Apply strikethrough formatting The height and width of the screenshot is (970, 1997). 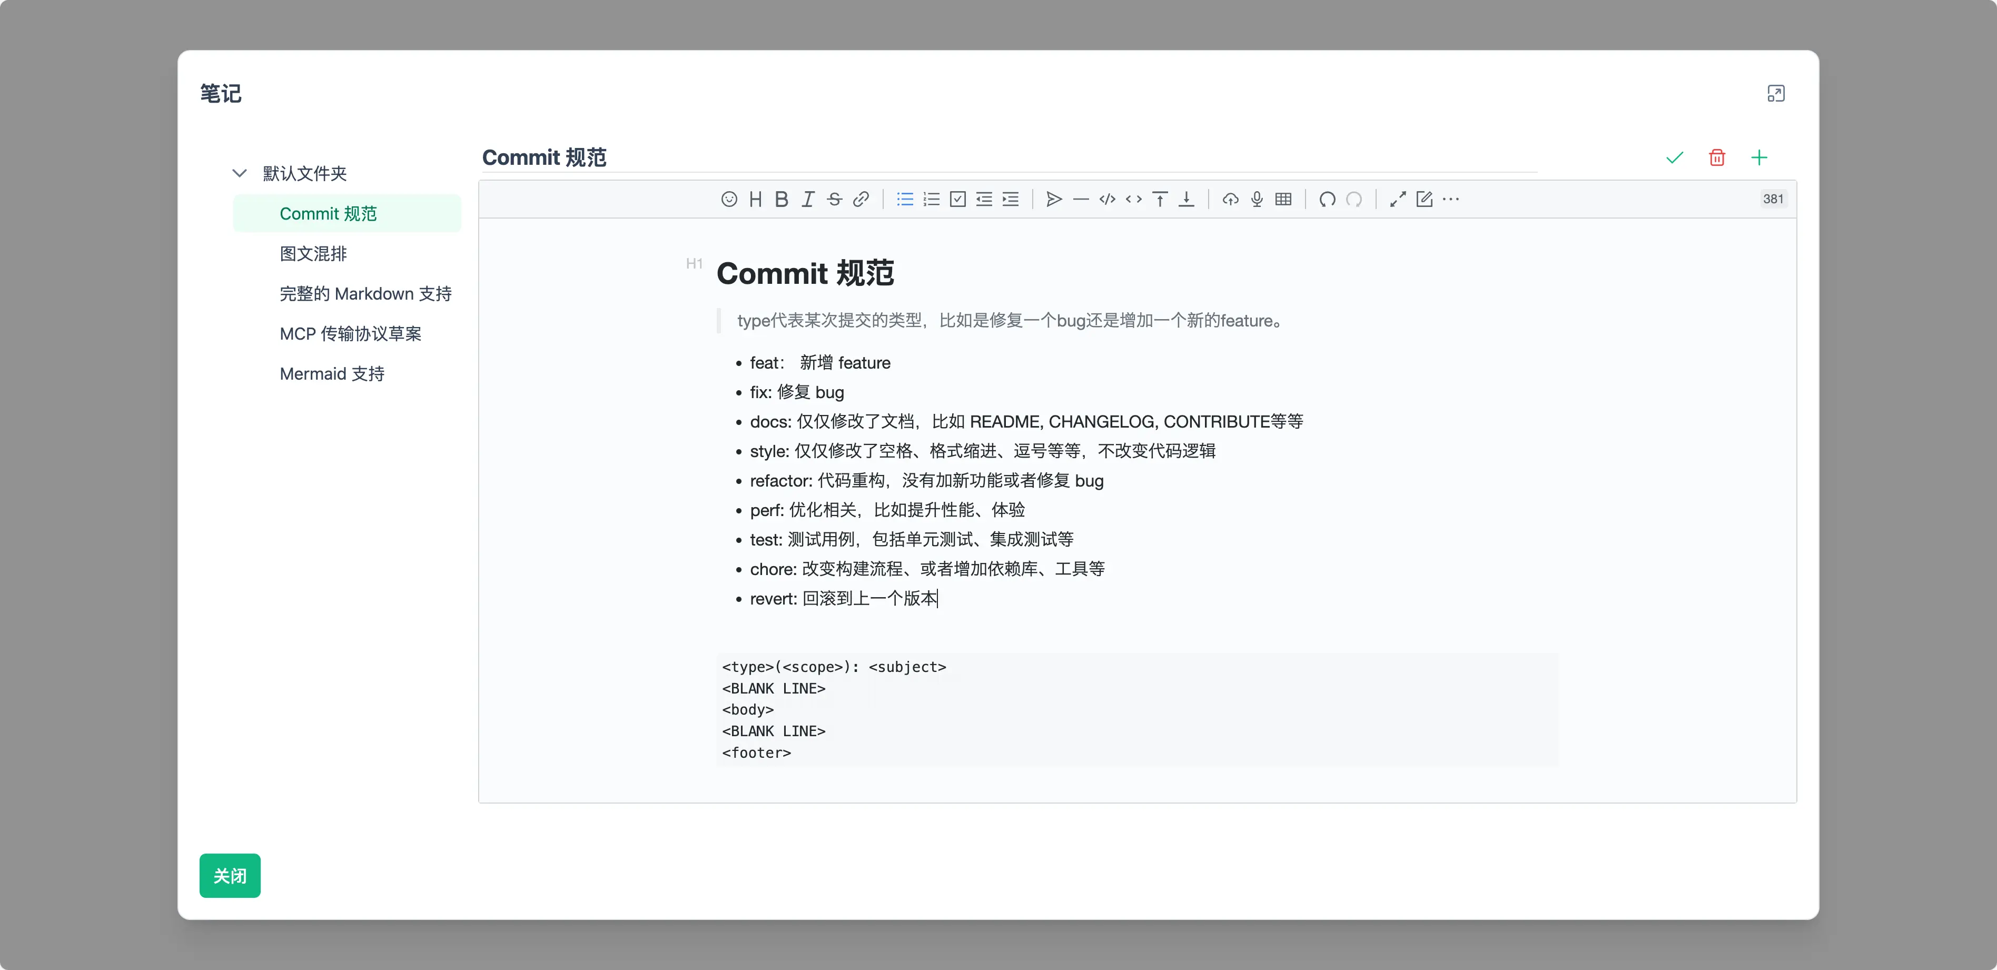click(834, 199)
